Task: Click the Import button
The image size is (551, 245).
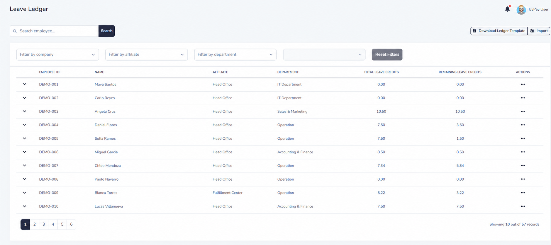Action: (x=539, y=31)
